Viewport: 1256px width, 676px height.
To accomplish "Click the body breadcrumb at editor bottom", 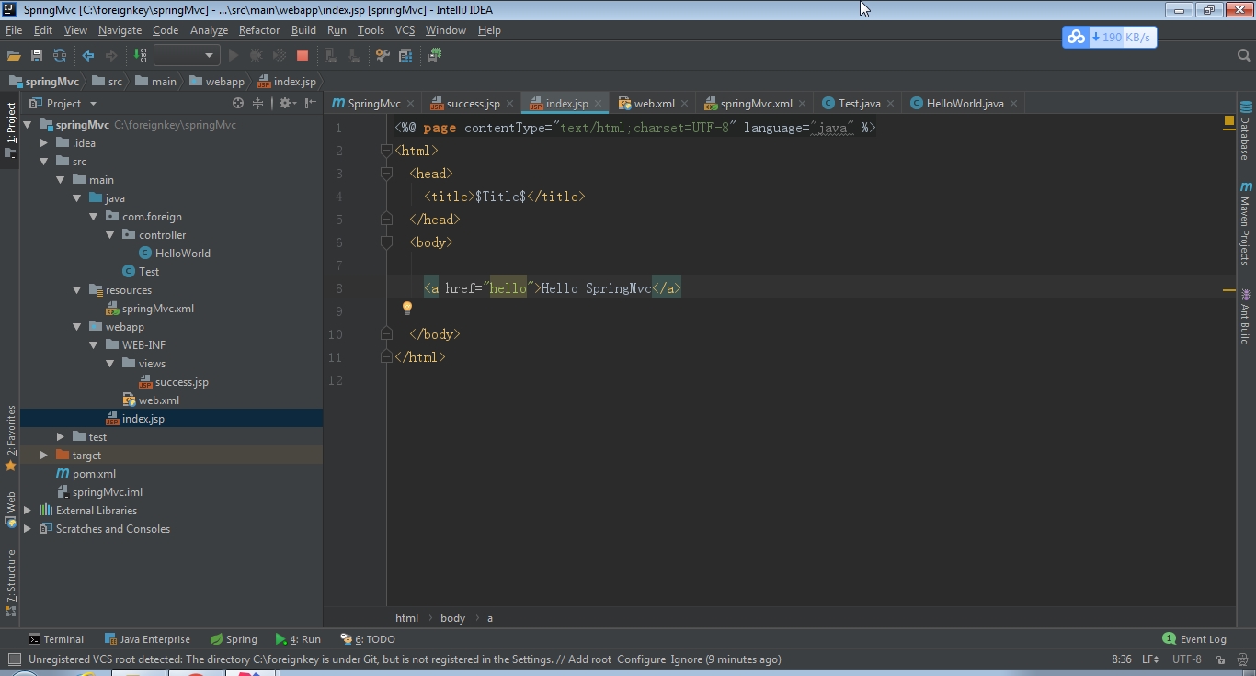I will click(x=452, y=618).
